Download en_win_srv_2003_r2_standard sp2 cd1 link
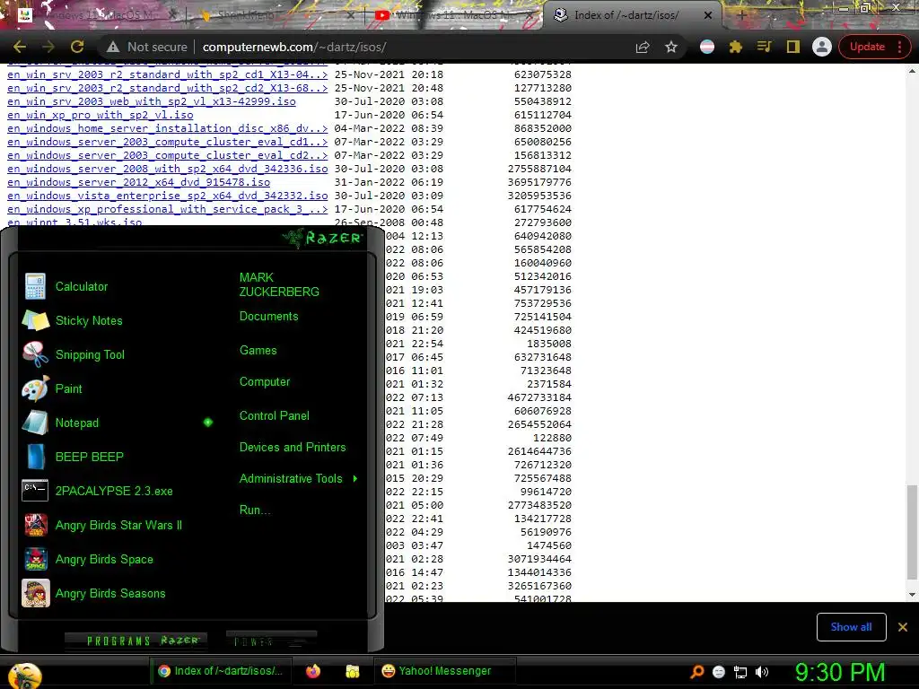Viewport: 919px width, 689px height. pyautogui.click(x=167, y=74)
